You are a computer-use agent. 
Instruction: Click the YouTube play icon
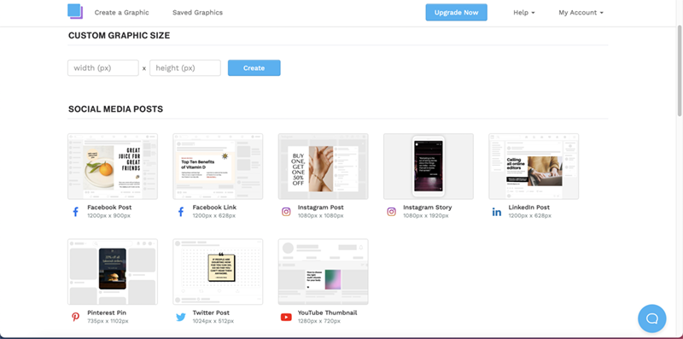click(286, 317)
